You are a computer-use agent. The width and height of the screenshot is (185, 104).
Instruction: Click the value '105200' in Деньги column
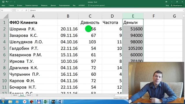(x=133, y=48)
